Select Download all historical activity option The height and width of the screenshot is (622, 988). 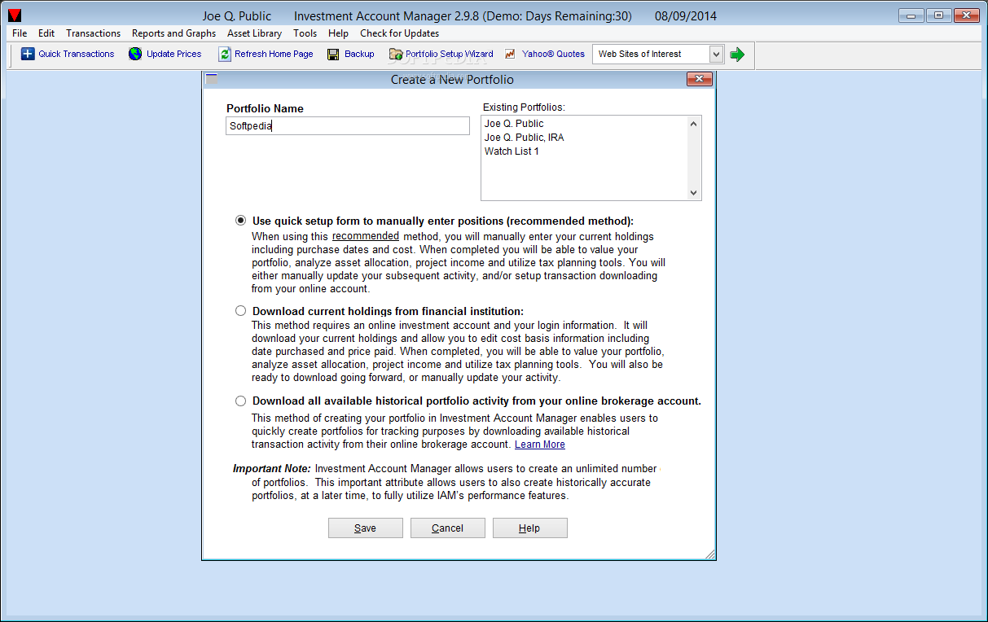coord(240,401)
